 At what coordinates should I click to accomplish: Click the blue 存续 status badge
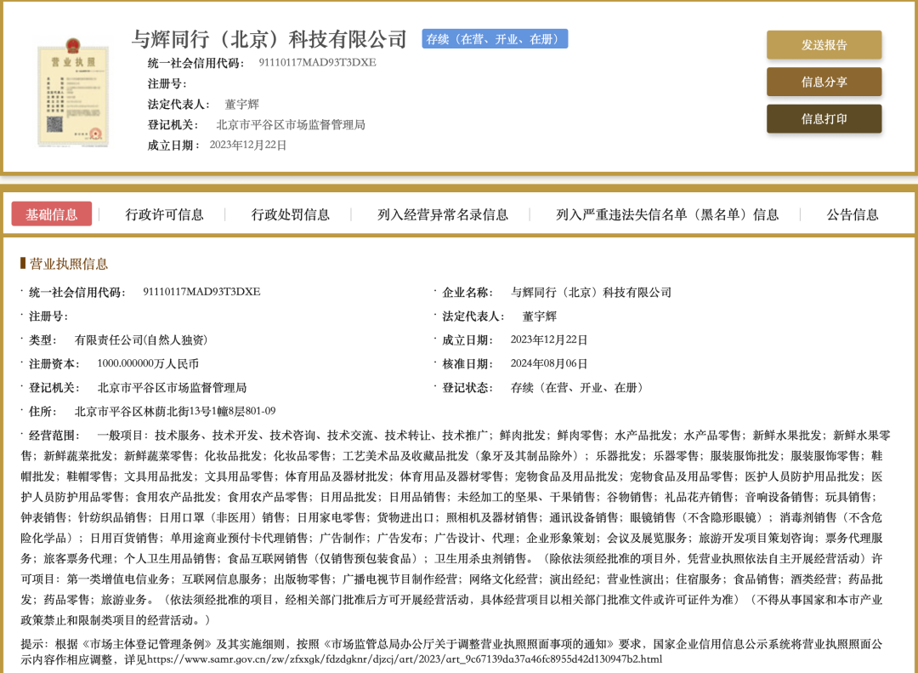[495, 39]
